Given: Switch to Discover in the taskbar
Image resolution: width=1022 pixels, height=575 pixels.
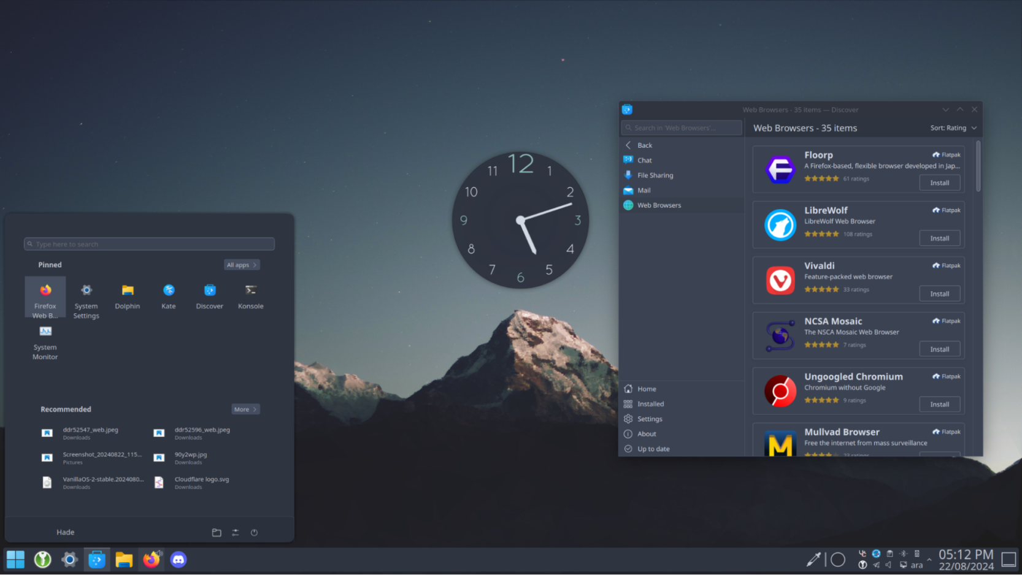Looking at the screenshot, I should click(x=97, y=559).
